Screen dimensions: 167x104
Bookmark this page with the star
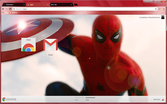(x=156, y=9)
